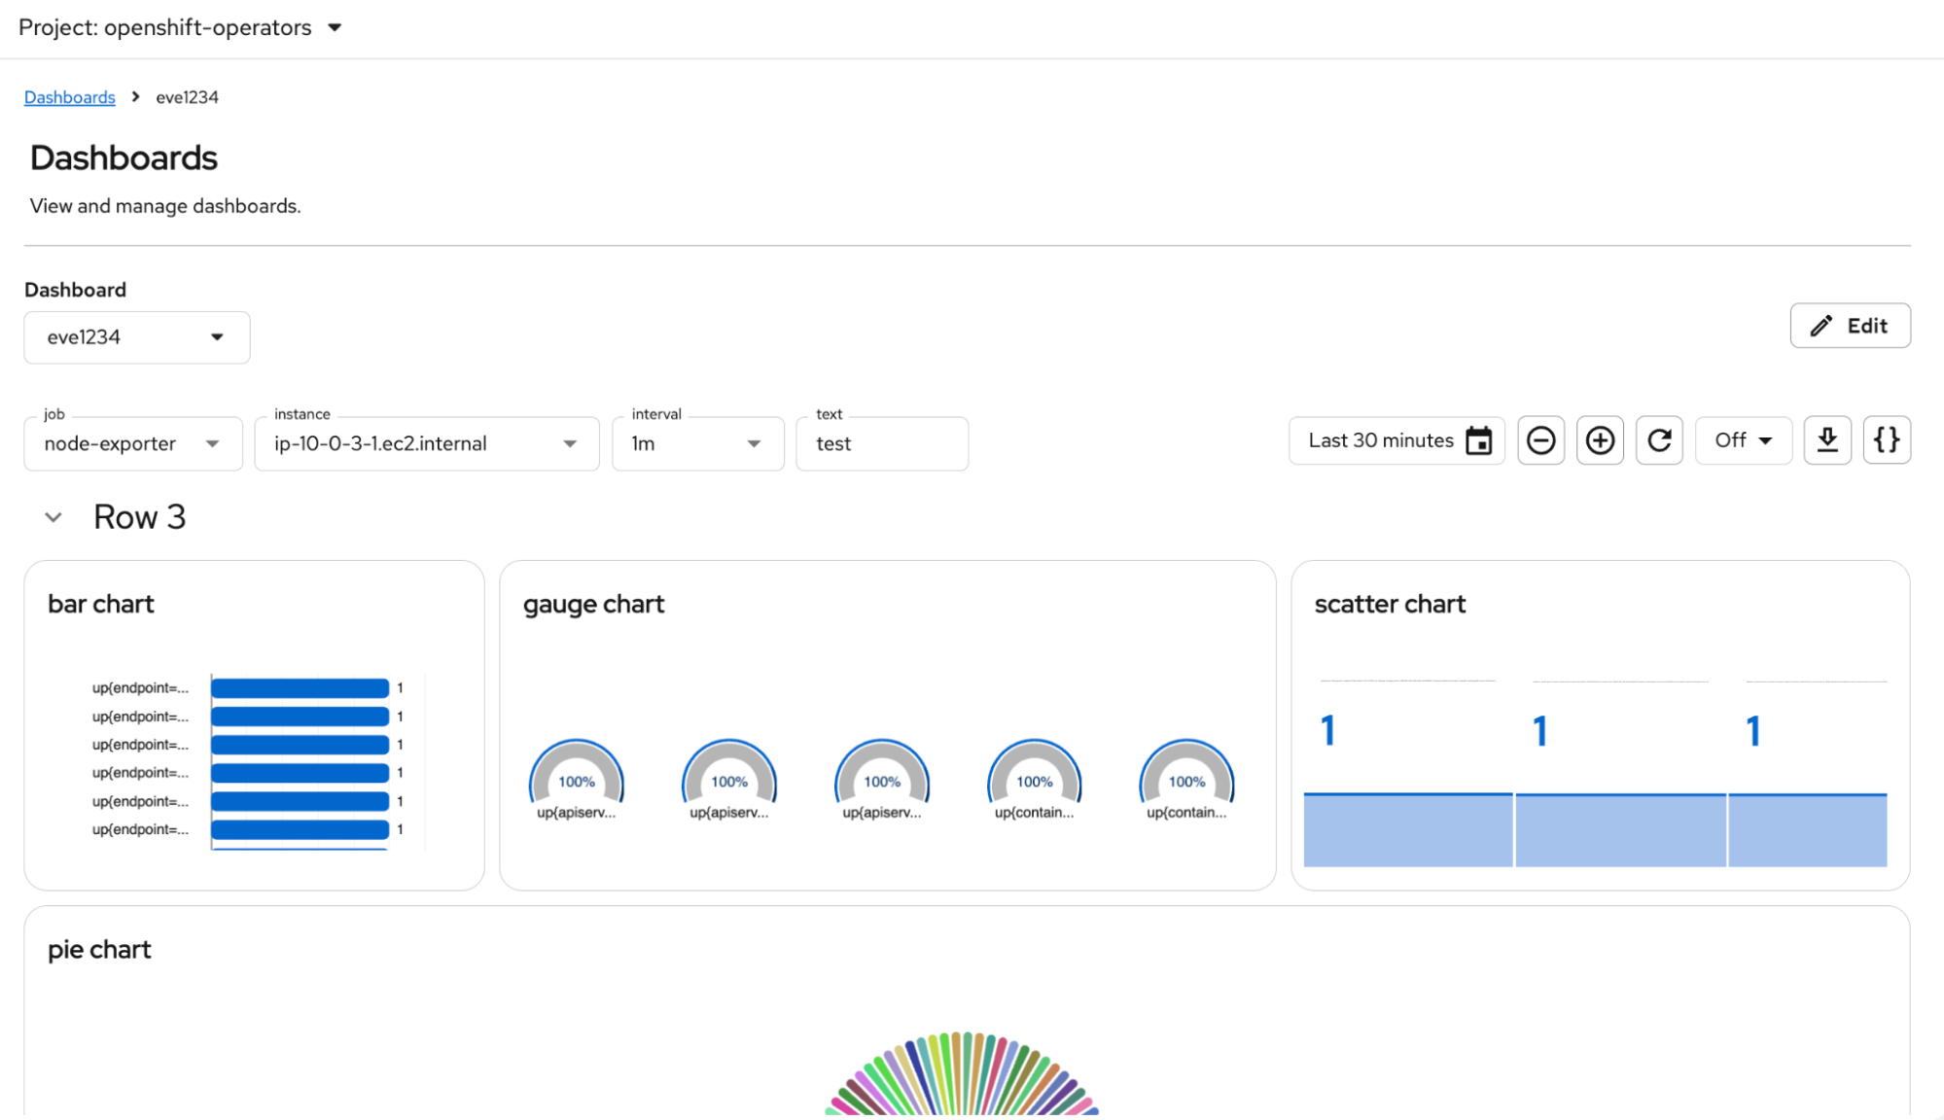Refresh the dashboard with the reload icon
The width and height of the screenshot is (1944, 1120).
(1659, 440)
